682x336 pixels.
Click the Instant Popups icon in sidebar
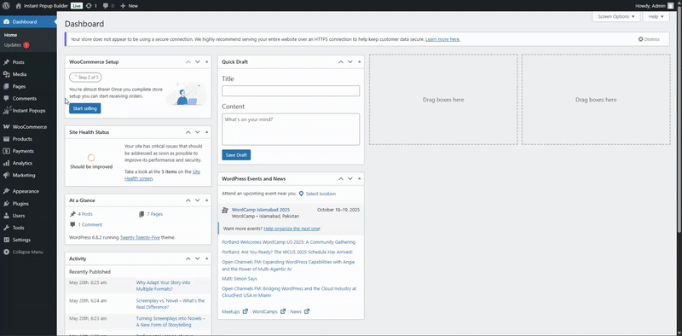6,111
